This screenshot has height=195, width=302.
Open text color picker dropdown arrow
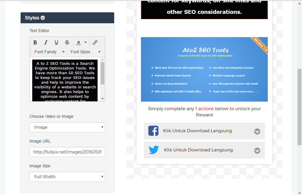click(86, 42)
